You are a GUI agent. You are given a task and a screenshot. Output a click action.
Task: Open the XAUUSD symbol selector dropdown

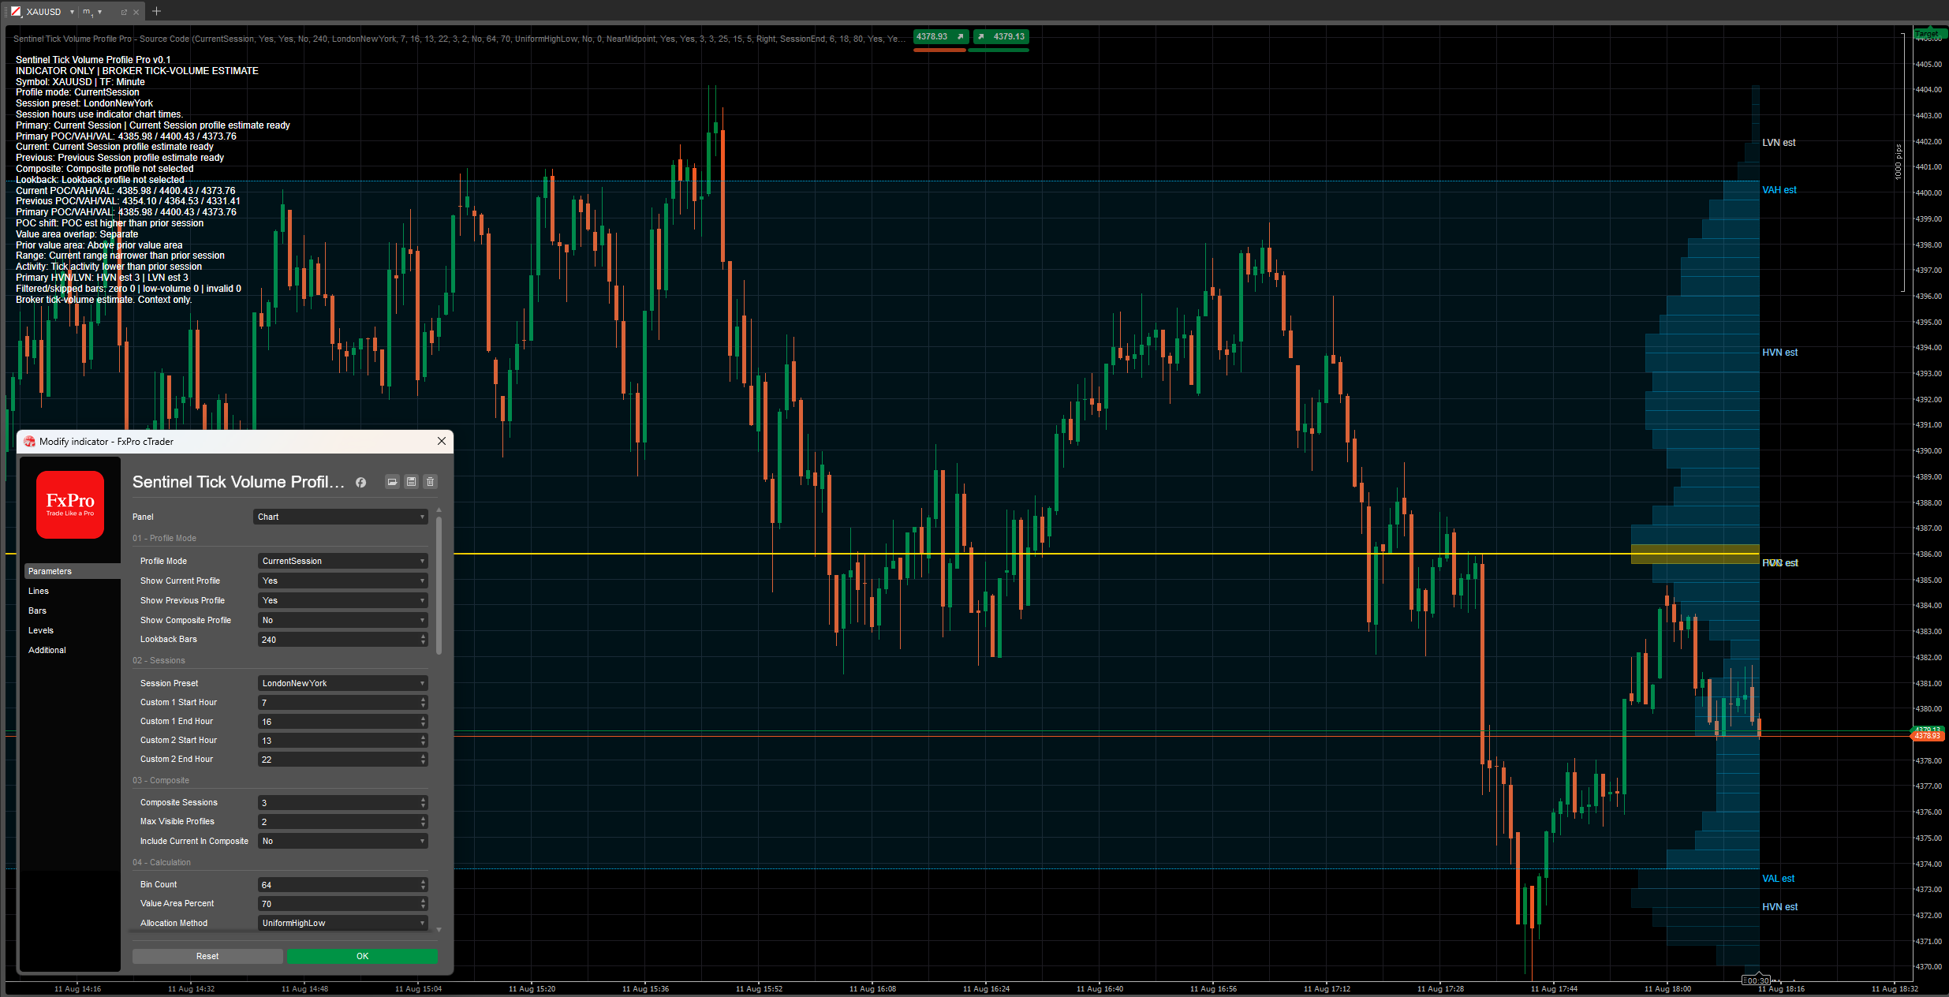[x=72, y=12]
